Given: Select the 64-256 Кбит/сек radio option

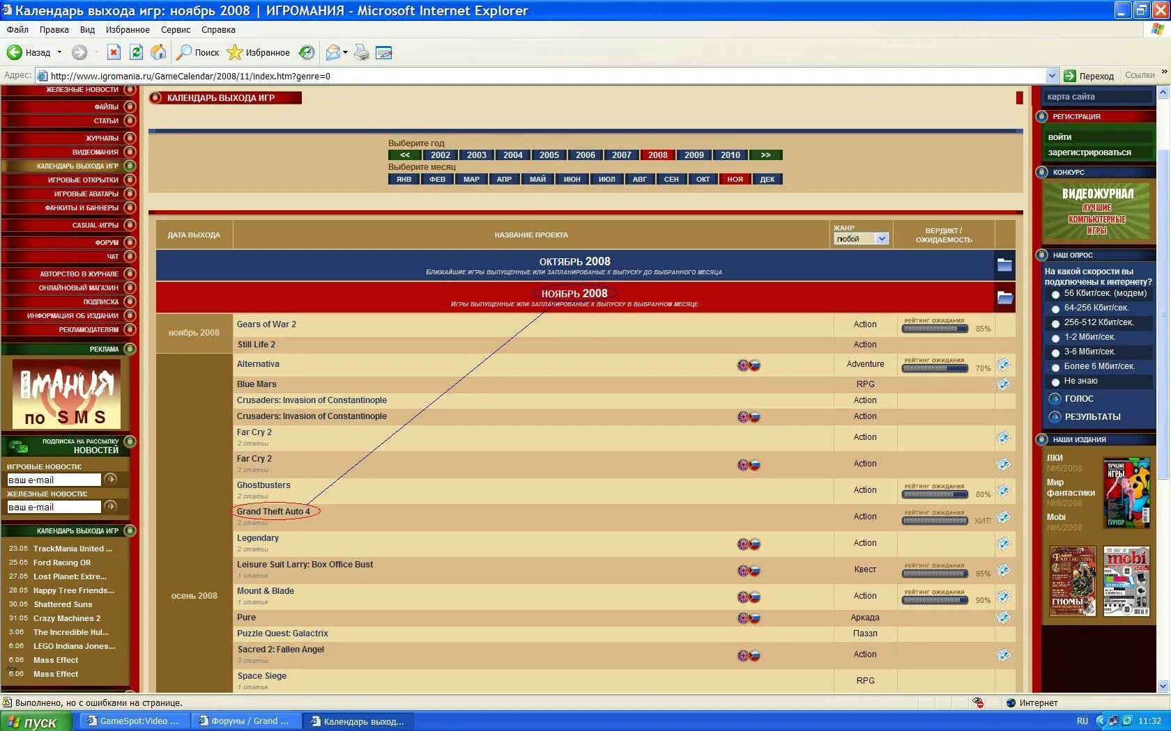Looking at the screenshot, I should coord(1055,309).
